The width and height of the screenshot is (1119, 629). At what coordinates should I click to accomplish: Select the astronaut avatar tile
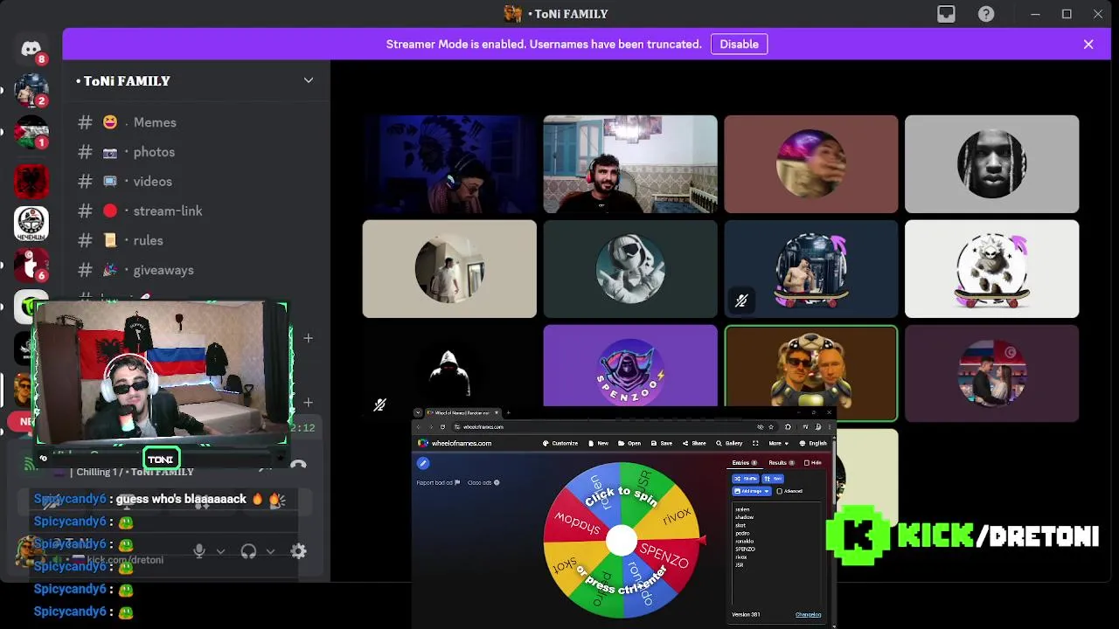(x=630, y=269)
